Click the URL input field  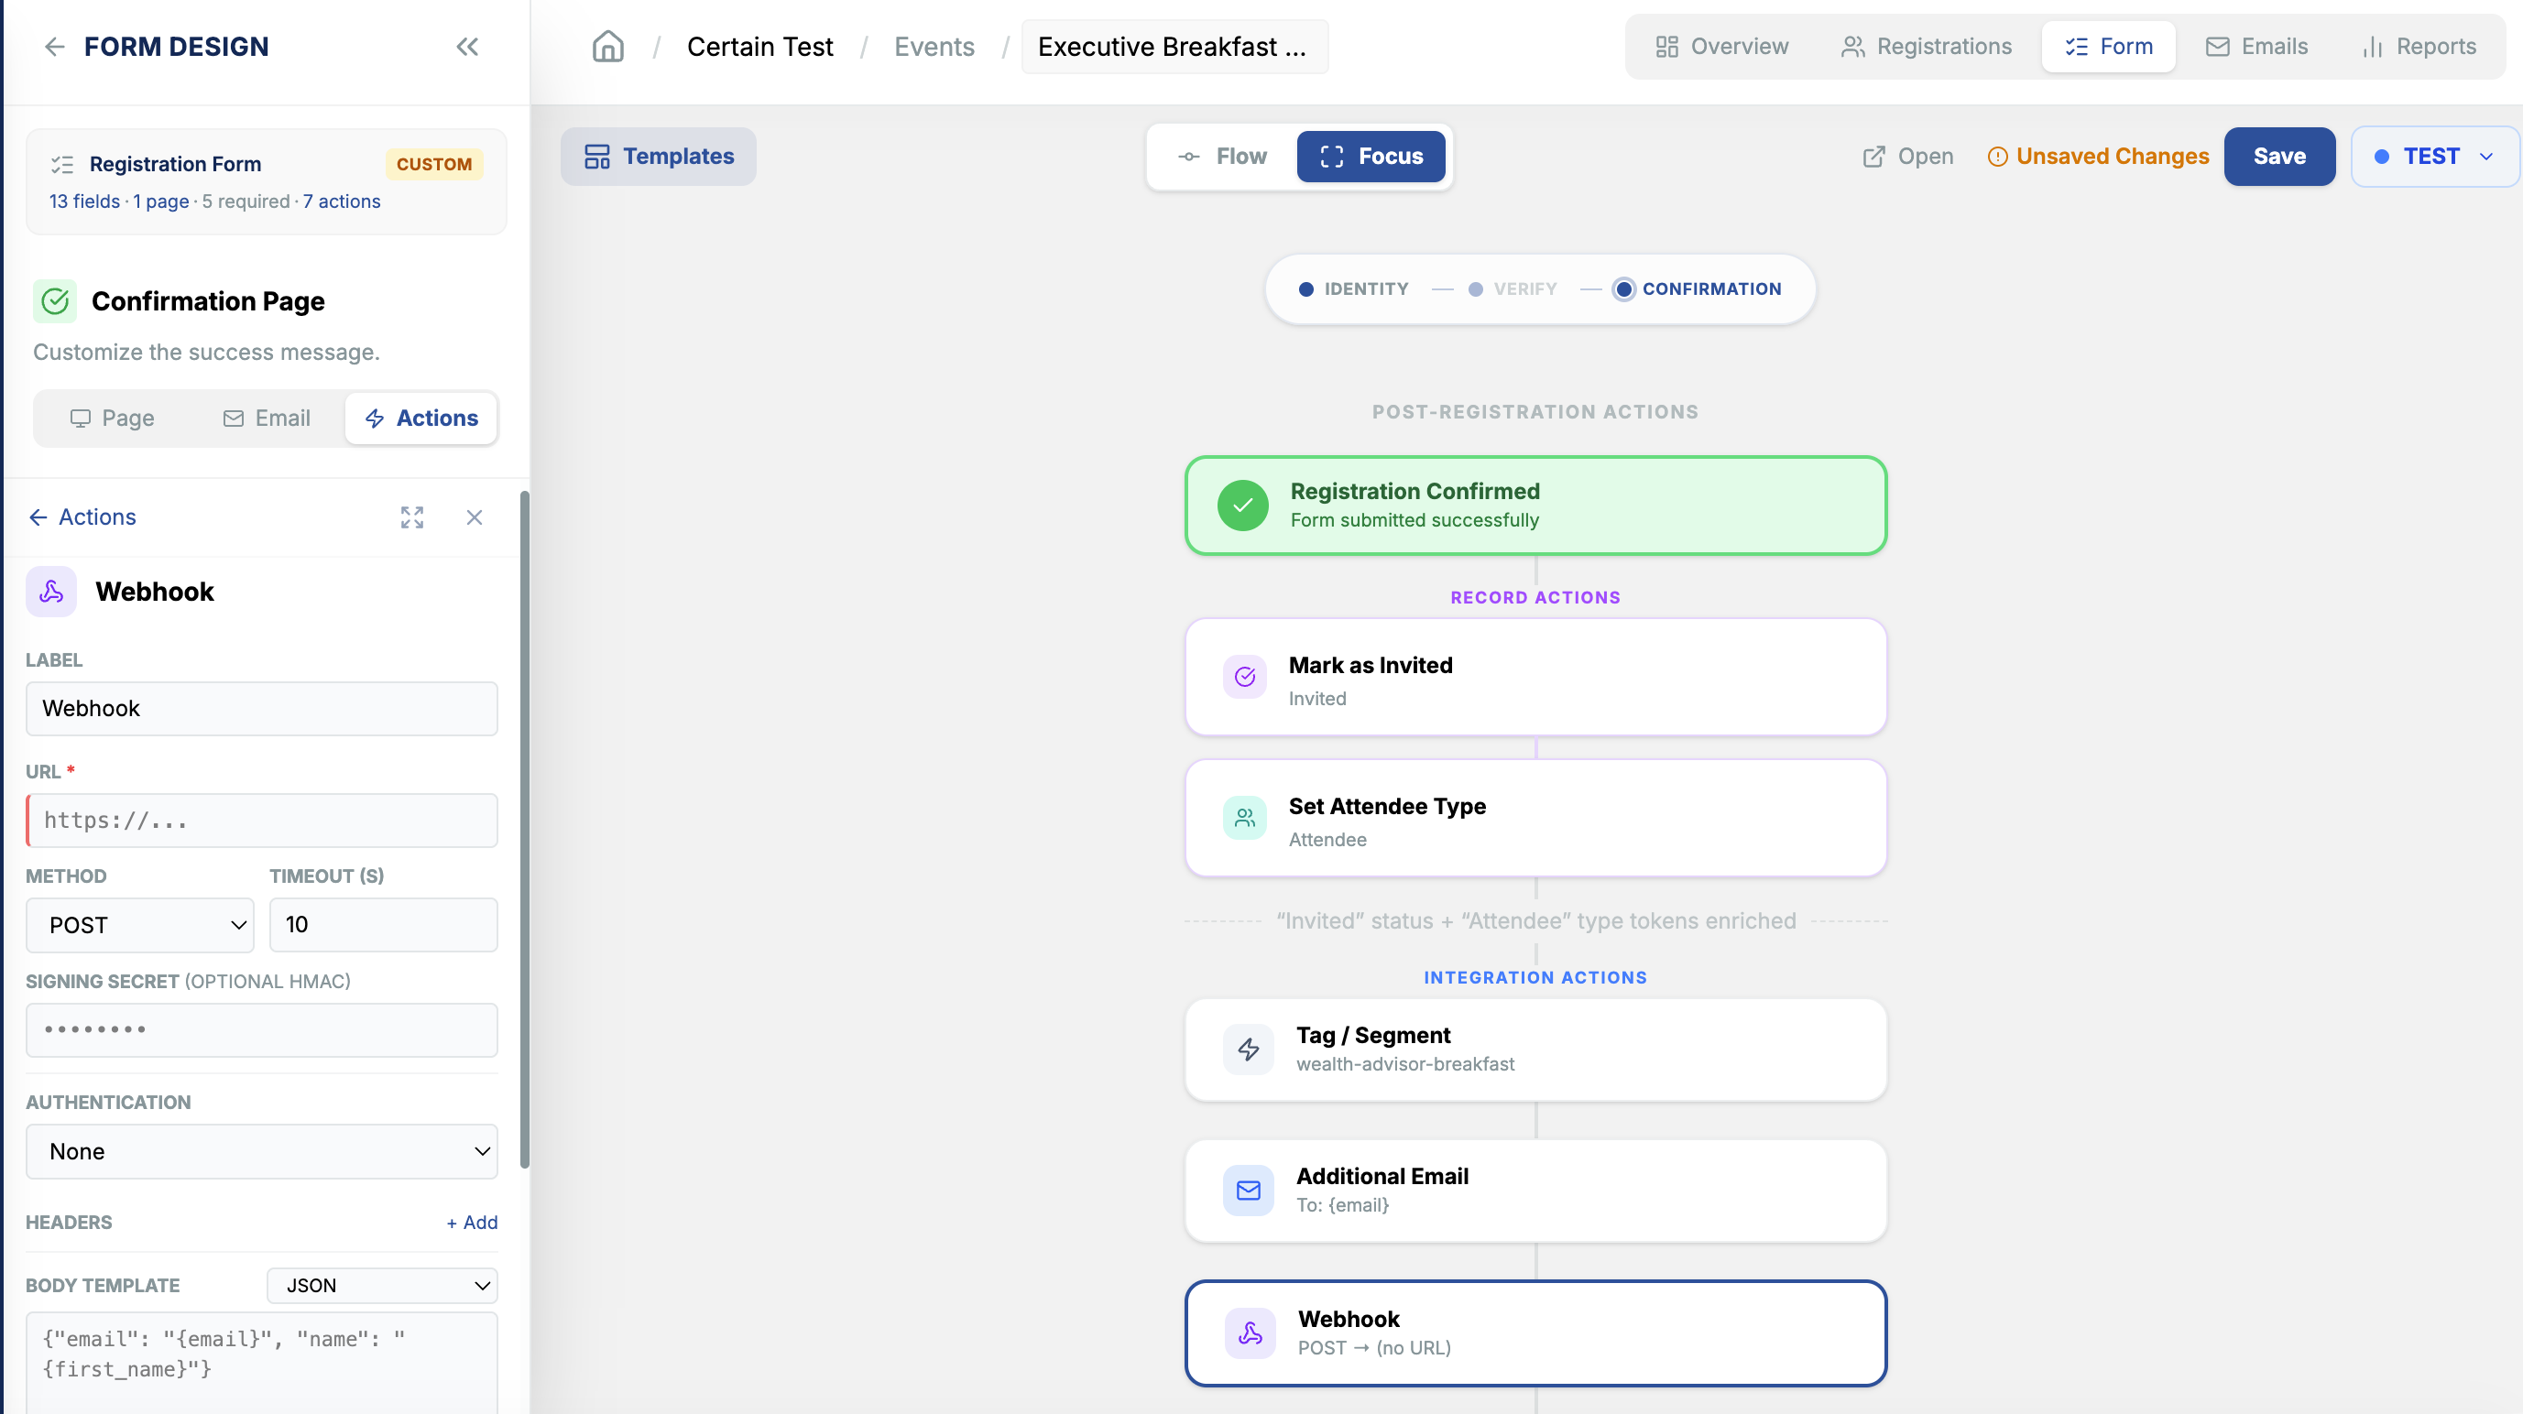pyautogui.click(x=261, y=820)
